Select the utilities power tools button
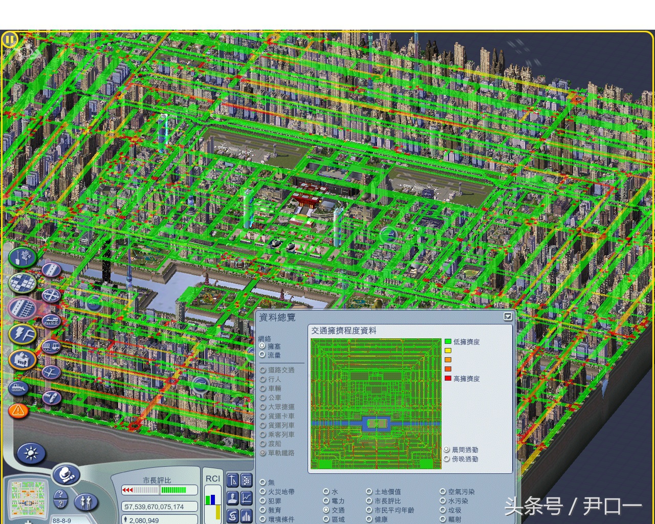 pos(23,334)
